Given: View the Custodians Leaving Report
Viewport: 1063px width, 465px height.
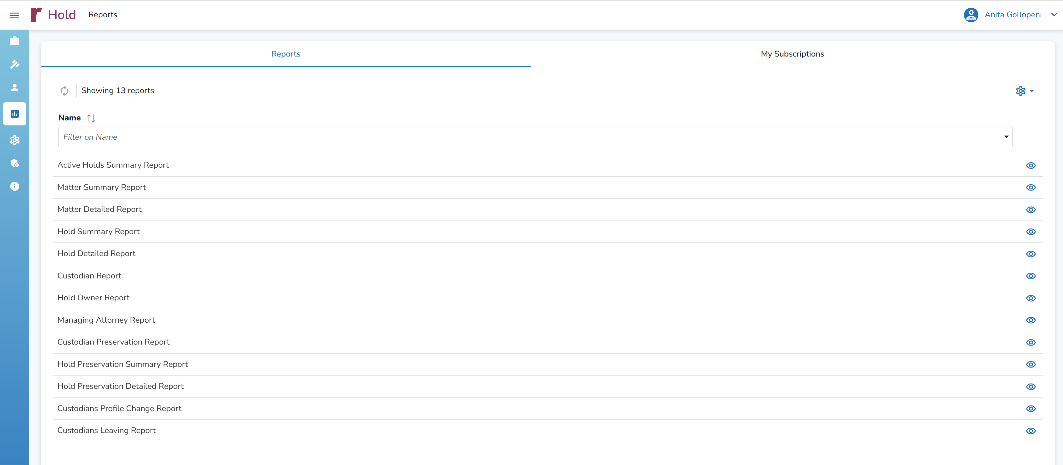Looking at the screenshot, I should pos(1030,431).
